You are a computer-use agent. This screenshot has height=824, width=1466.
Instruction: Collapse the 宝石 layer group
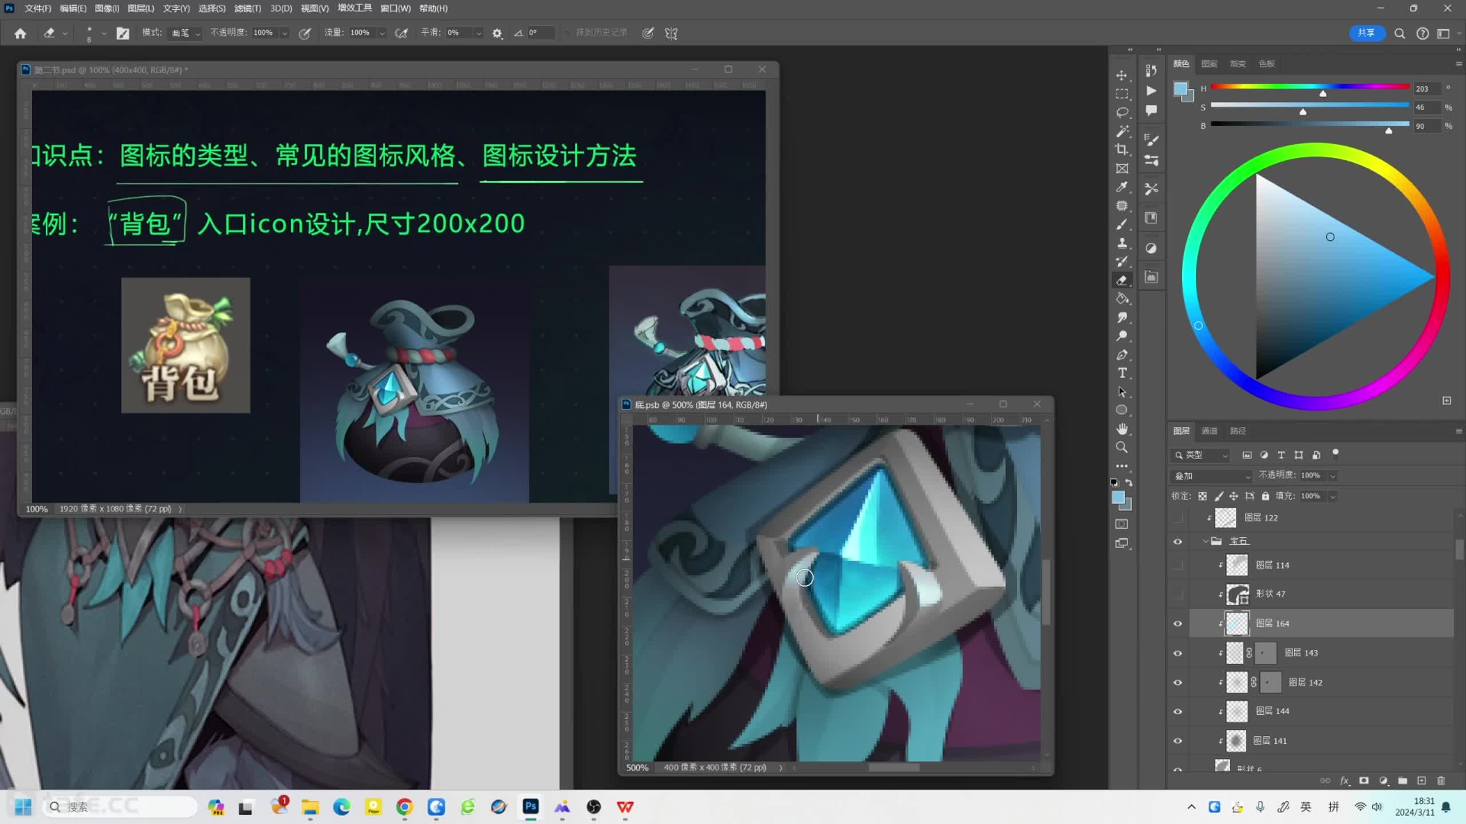1205,541
